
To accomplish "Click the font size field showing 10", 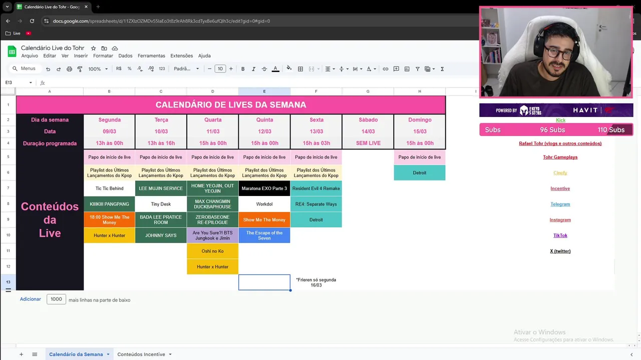I will [x=220, y=69].
